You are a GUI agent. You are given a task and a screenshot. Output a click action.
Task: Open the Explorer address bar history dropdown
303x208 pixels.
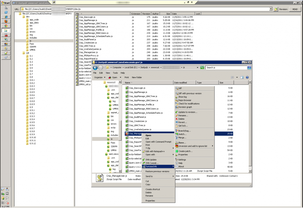pyautogui.click(x=197, y=67)
